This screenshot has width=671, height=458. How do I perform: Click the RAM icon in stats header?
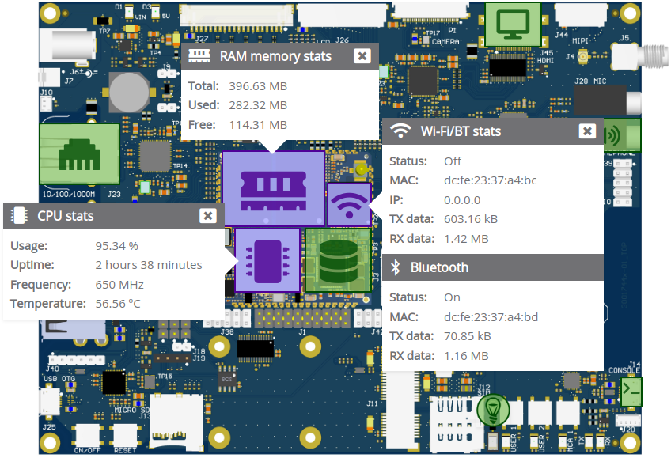[199, 55]
